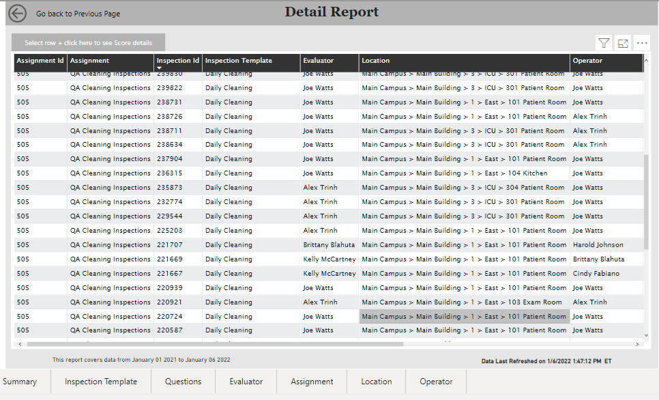Select the Questions tab

pyautogui.click(x=183, y=382)
